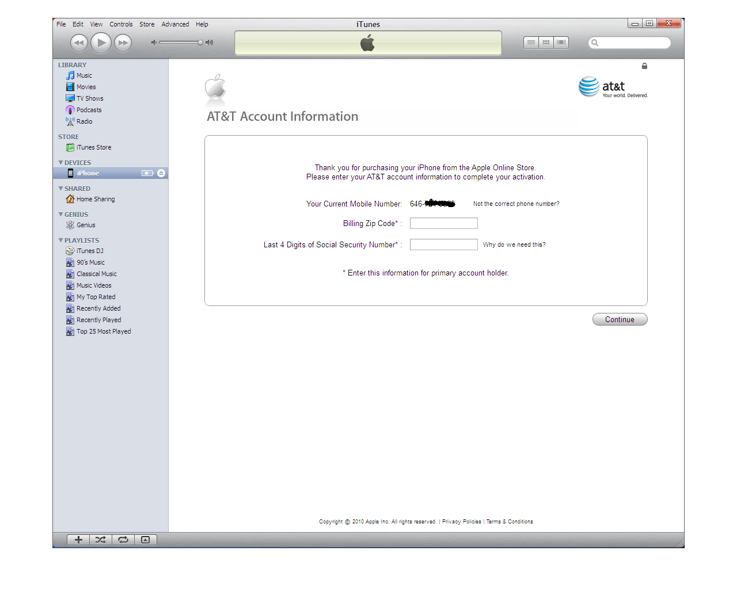This screenshot has width=737, height=589.
Task: Click the secure lock icon
Action: pos(644,66)
